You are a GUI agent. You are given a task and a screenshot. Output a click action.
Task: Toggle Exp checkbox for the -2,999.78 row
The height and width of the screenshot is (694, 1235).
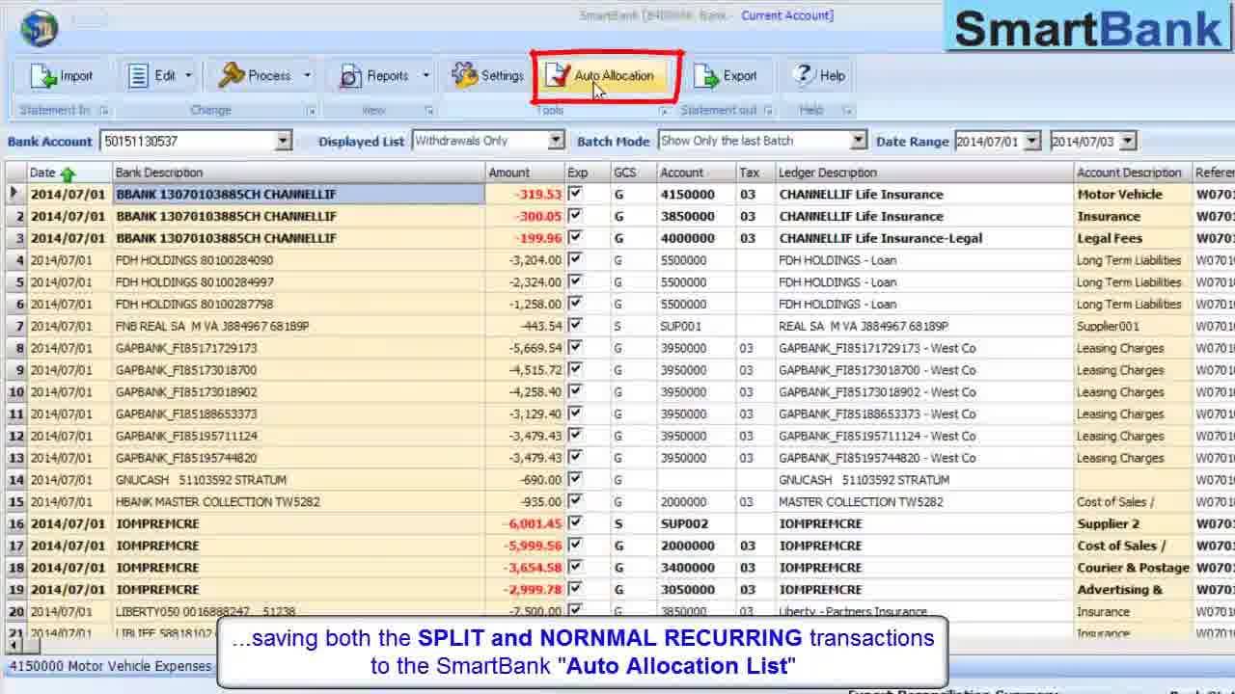coord(576,589)
